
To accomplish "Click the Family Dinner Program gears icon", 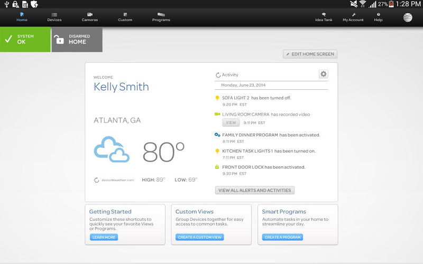I will (x=217, y=135).
